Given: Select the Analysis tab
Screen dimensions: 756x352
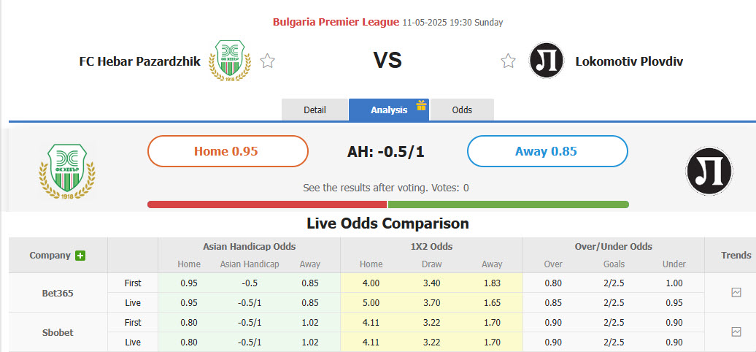Looking at the screenshot, I should tap(388, 110).
